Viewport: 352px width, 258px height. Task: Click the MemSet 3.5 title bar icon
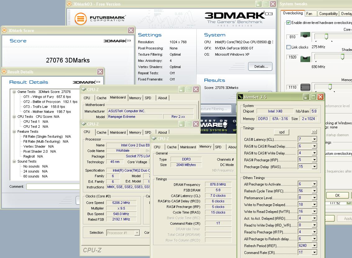click(x=240, y=97)
